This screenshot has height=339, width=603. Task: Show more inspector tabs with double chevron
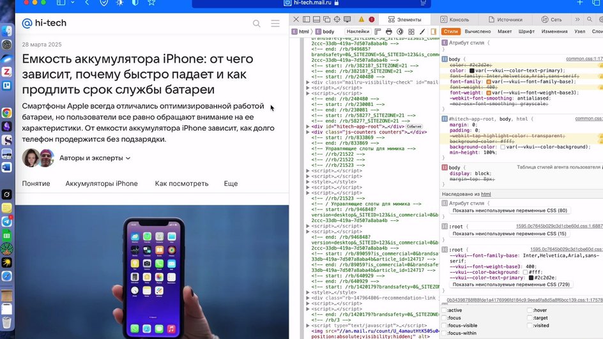577,19
